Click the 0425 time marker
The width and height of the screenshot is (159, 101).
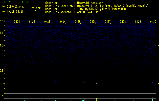click(78, 22)
